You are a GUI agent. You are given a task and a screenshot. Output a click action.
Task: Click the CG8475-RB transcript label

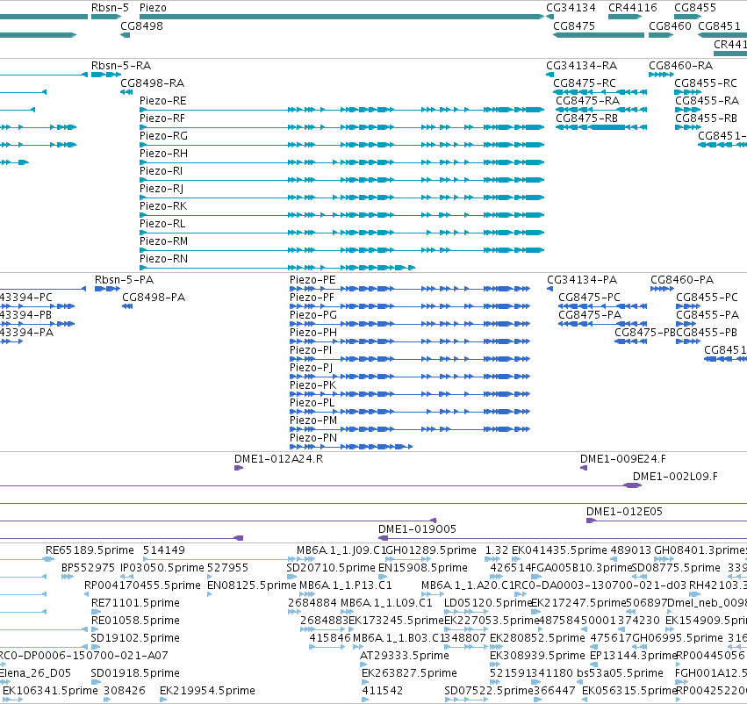[586, 119]
